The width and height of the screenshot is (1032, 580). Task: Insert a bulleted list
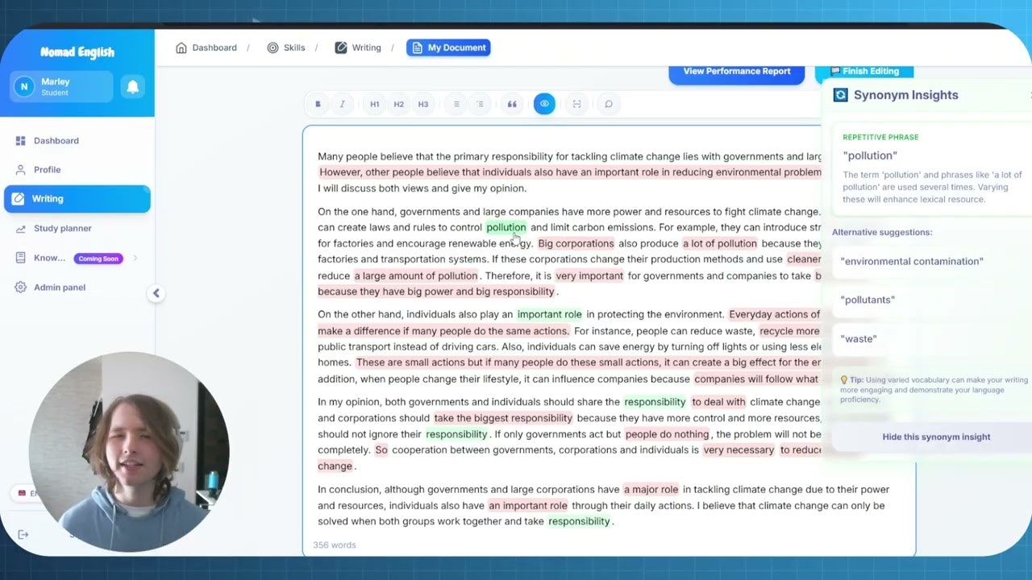click(x=456, y=104)
